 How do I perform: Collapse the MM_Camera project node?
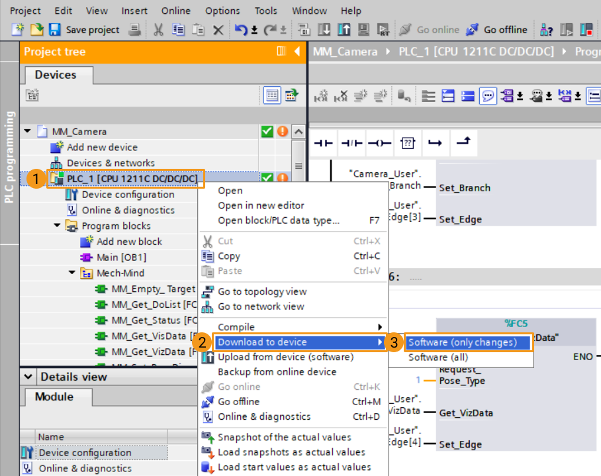28,131
